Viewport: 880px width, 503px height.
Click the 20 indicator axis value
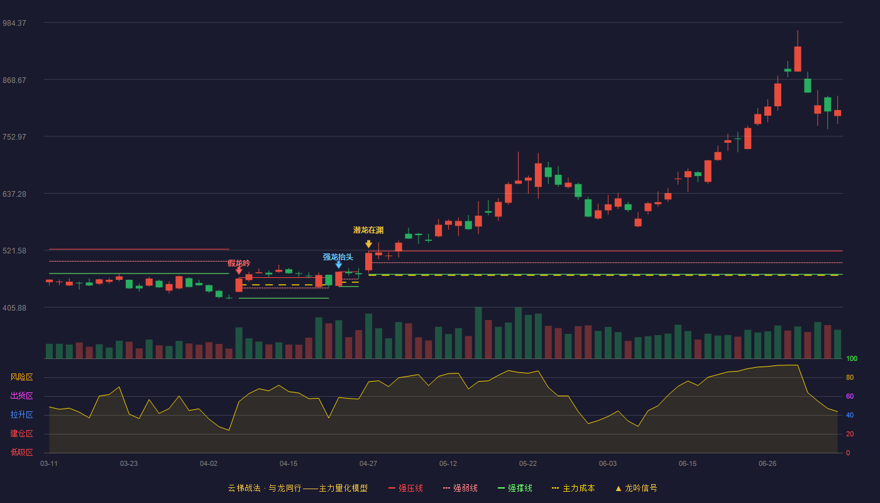850,434
